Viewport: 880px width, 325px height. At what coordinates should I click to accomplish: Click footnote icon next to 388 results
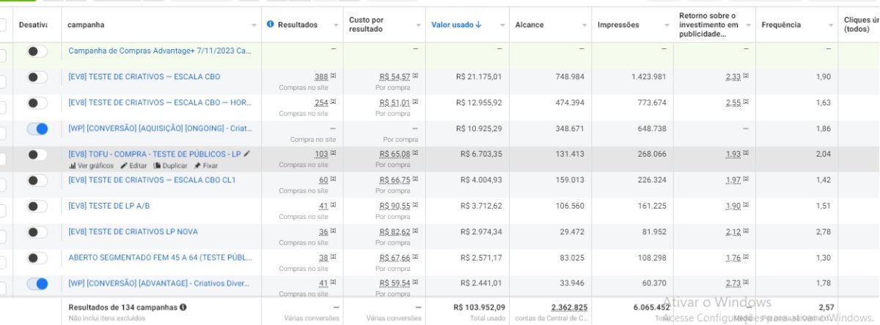pos(333,76)
